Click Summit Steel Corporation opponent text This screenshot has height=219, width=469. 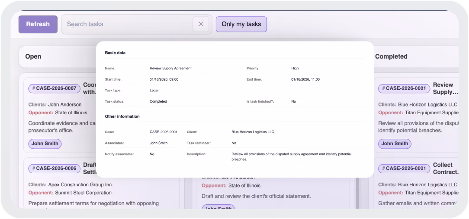[84, 193]
